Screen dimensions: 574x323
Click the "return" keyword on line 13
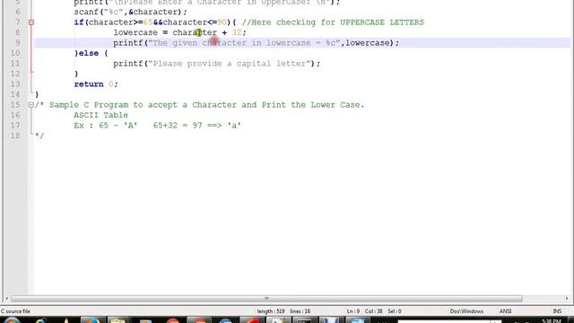click(89, 84)
